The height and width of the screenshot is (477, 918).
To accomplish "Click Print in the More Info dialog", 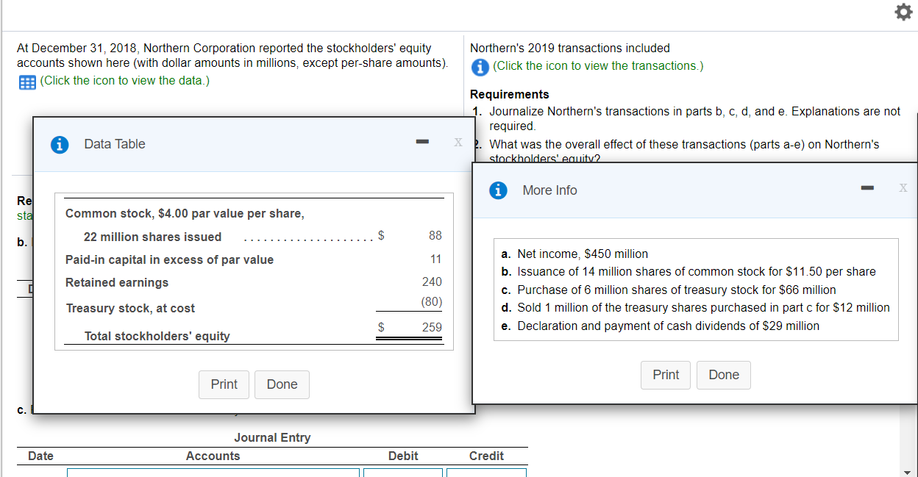I will (x=666, y=375).
